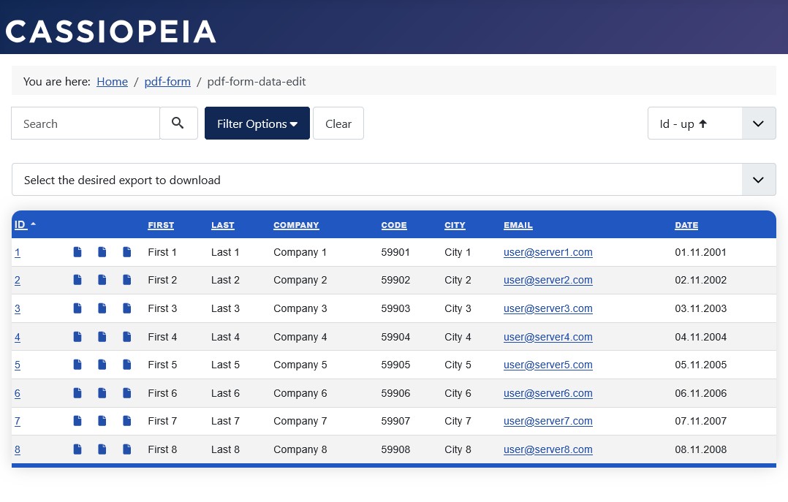788x502 pixels.
Task: Click the third document icon beside First 6
Action: pyautogui.click(x=127, y=392)
